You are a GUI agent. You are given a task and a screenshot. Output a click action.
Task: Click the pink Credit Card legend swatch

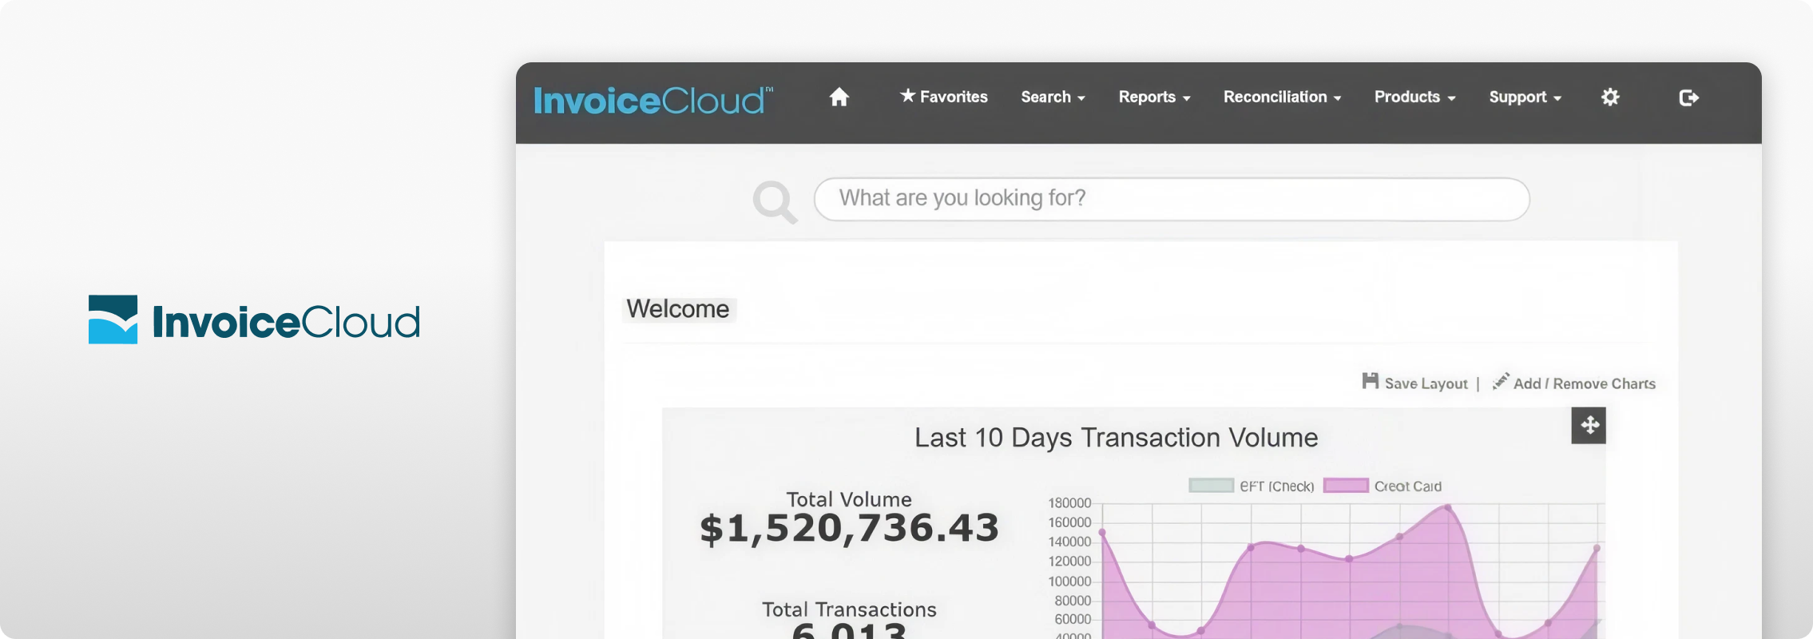[1346, 486]
